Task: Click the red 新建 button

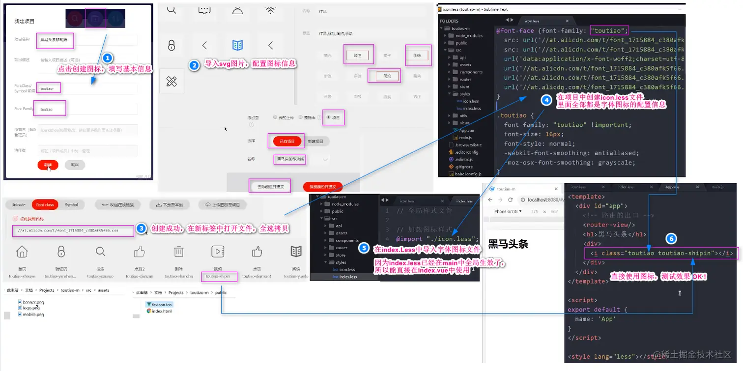Action: [x=48, y=165]
